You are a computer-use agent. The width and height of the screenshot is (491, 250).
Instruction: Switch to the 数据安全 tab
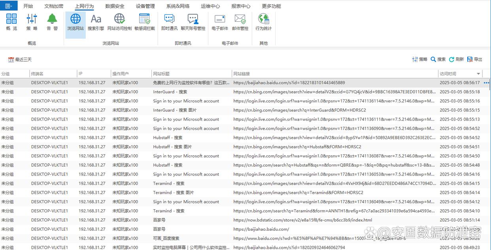[115, 6]
